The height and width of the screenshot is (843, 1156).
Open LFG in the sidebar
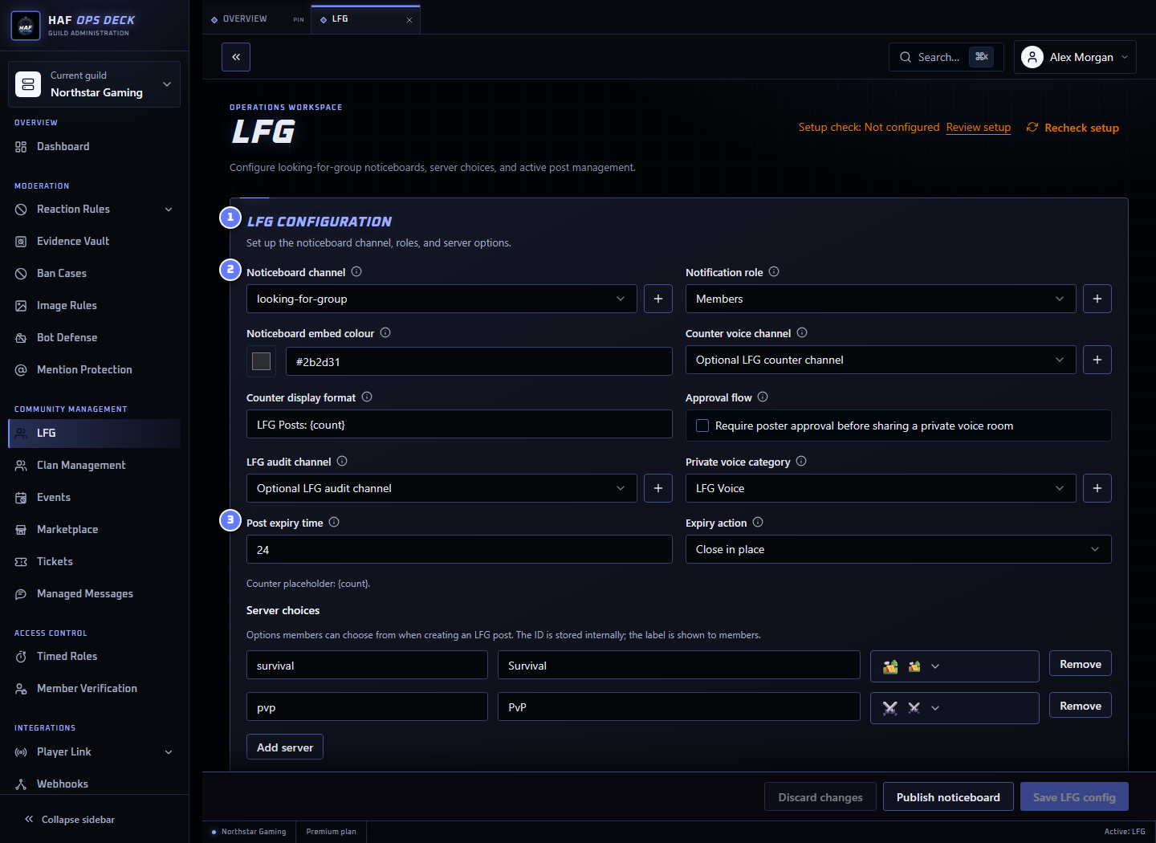[x=95, y=434]
